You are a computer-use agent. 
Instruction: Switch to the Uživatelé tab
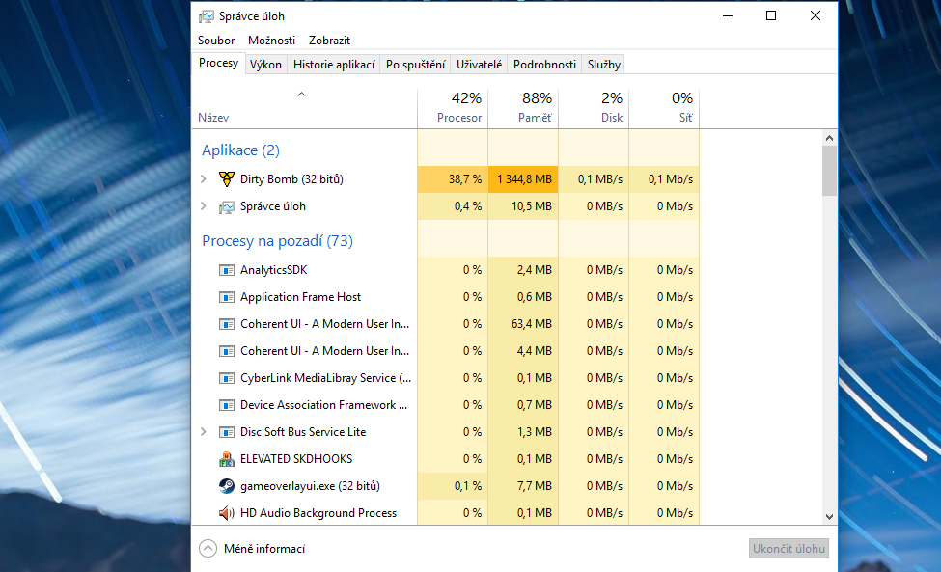[479, 65]
